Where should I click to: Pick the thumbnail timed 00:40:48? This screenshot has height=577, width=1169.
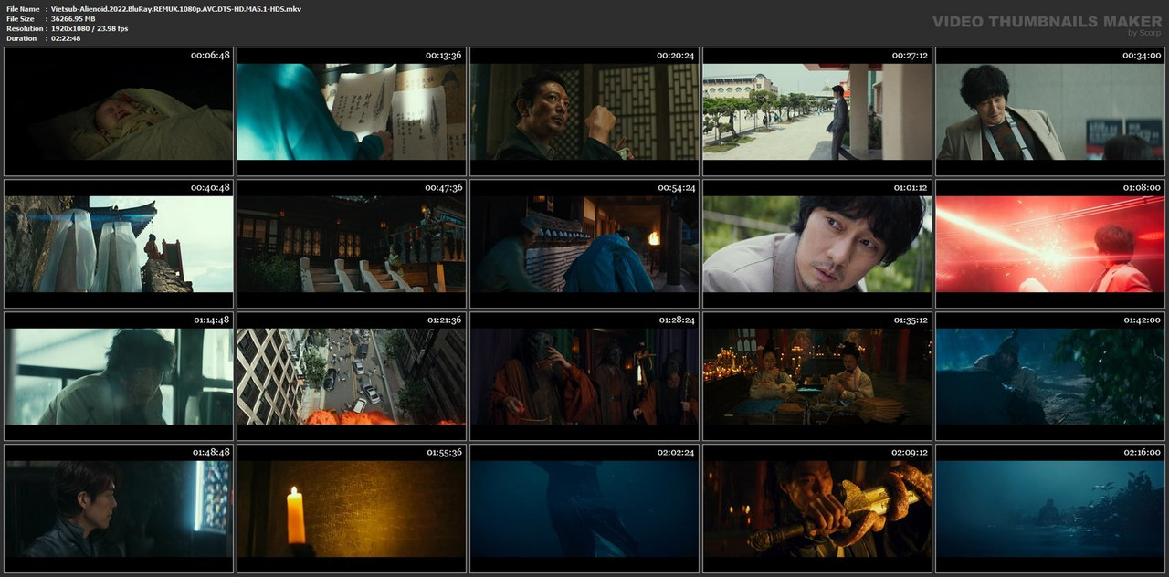point(119,244)
